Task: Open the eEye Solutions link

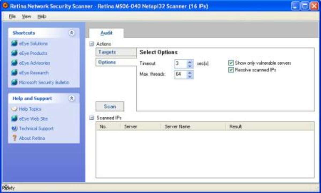Action: pyautogui.click(x=33, y=43)
